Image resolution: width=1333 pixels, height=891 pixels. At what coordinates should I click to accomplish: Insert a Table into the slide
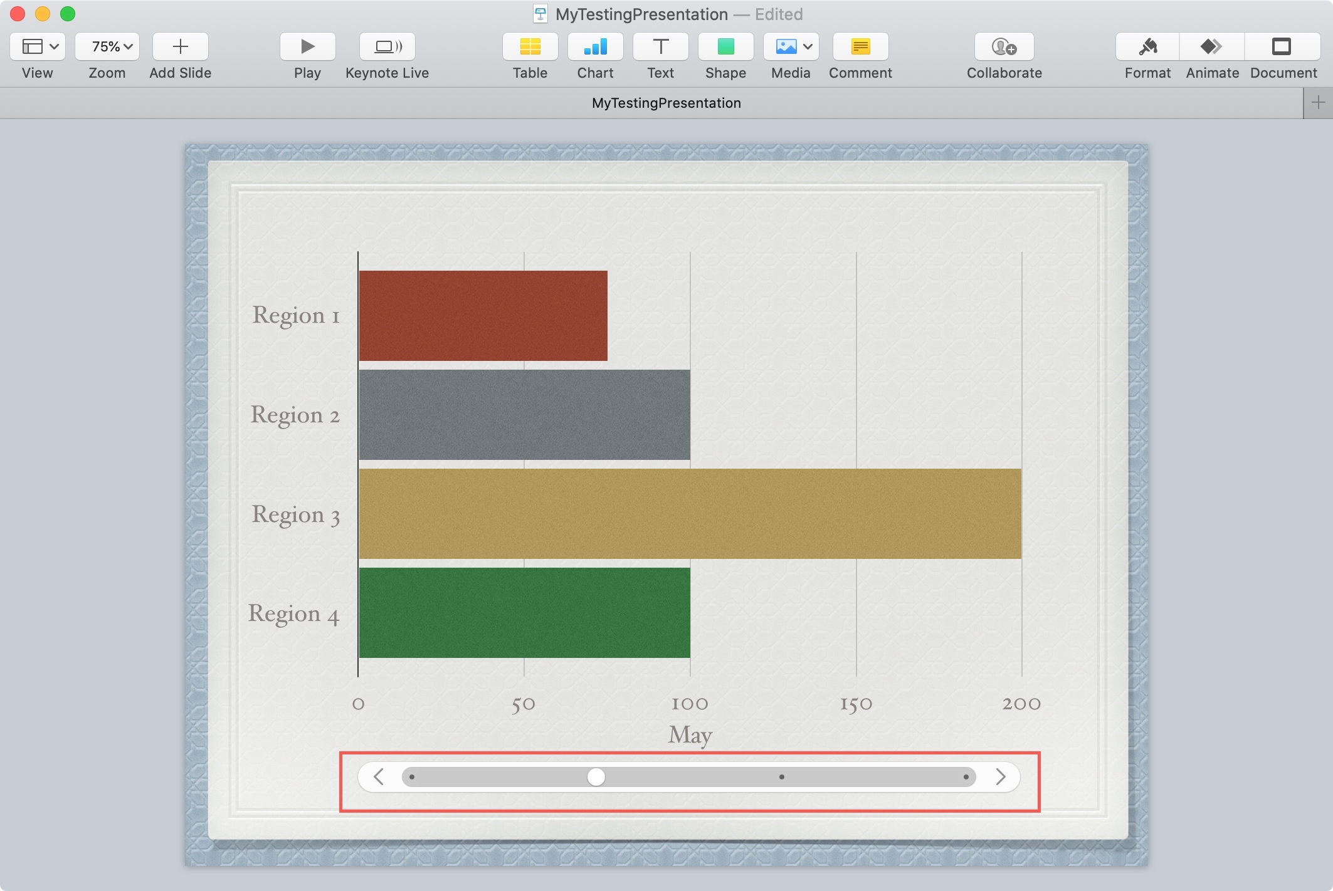point(530,46)
